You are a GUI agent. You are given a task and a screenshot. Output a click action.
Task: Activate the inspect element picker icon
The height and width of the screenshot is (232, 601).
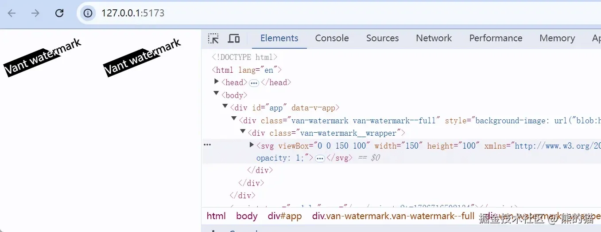(213, 39)
